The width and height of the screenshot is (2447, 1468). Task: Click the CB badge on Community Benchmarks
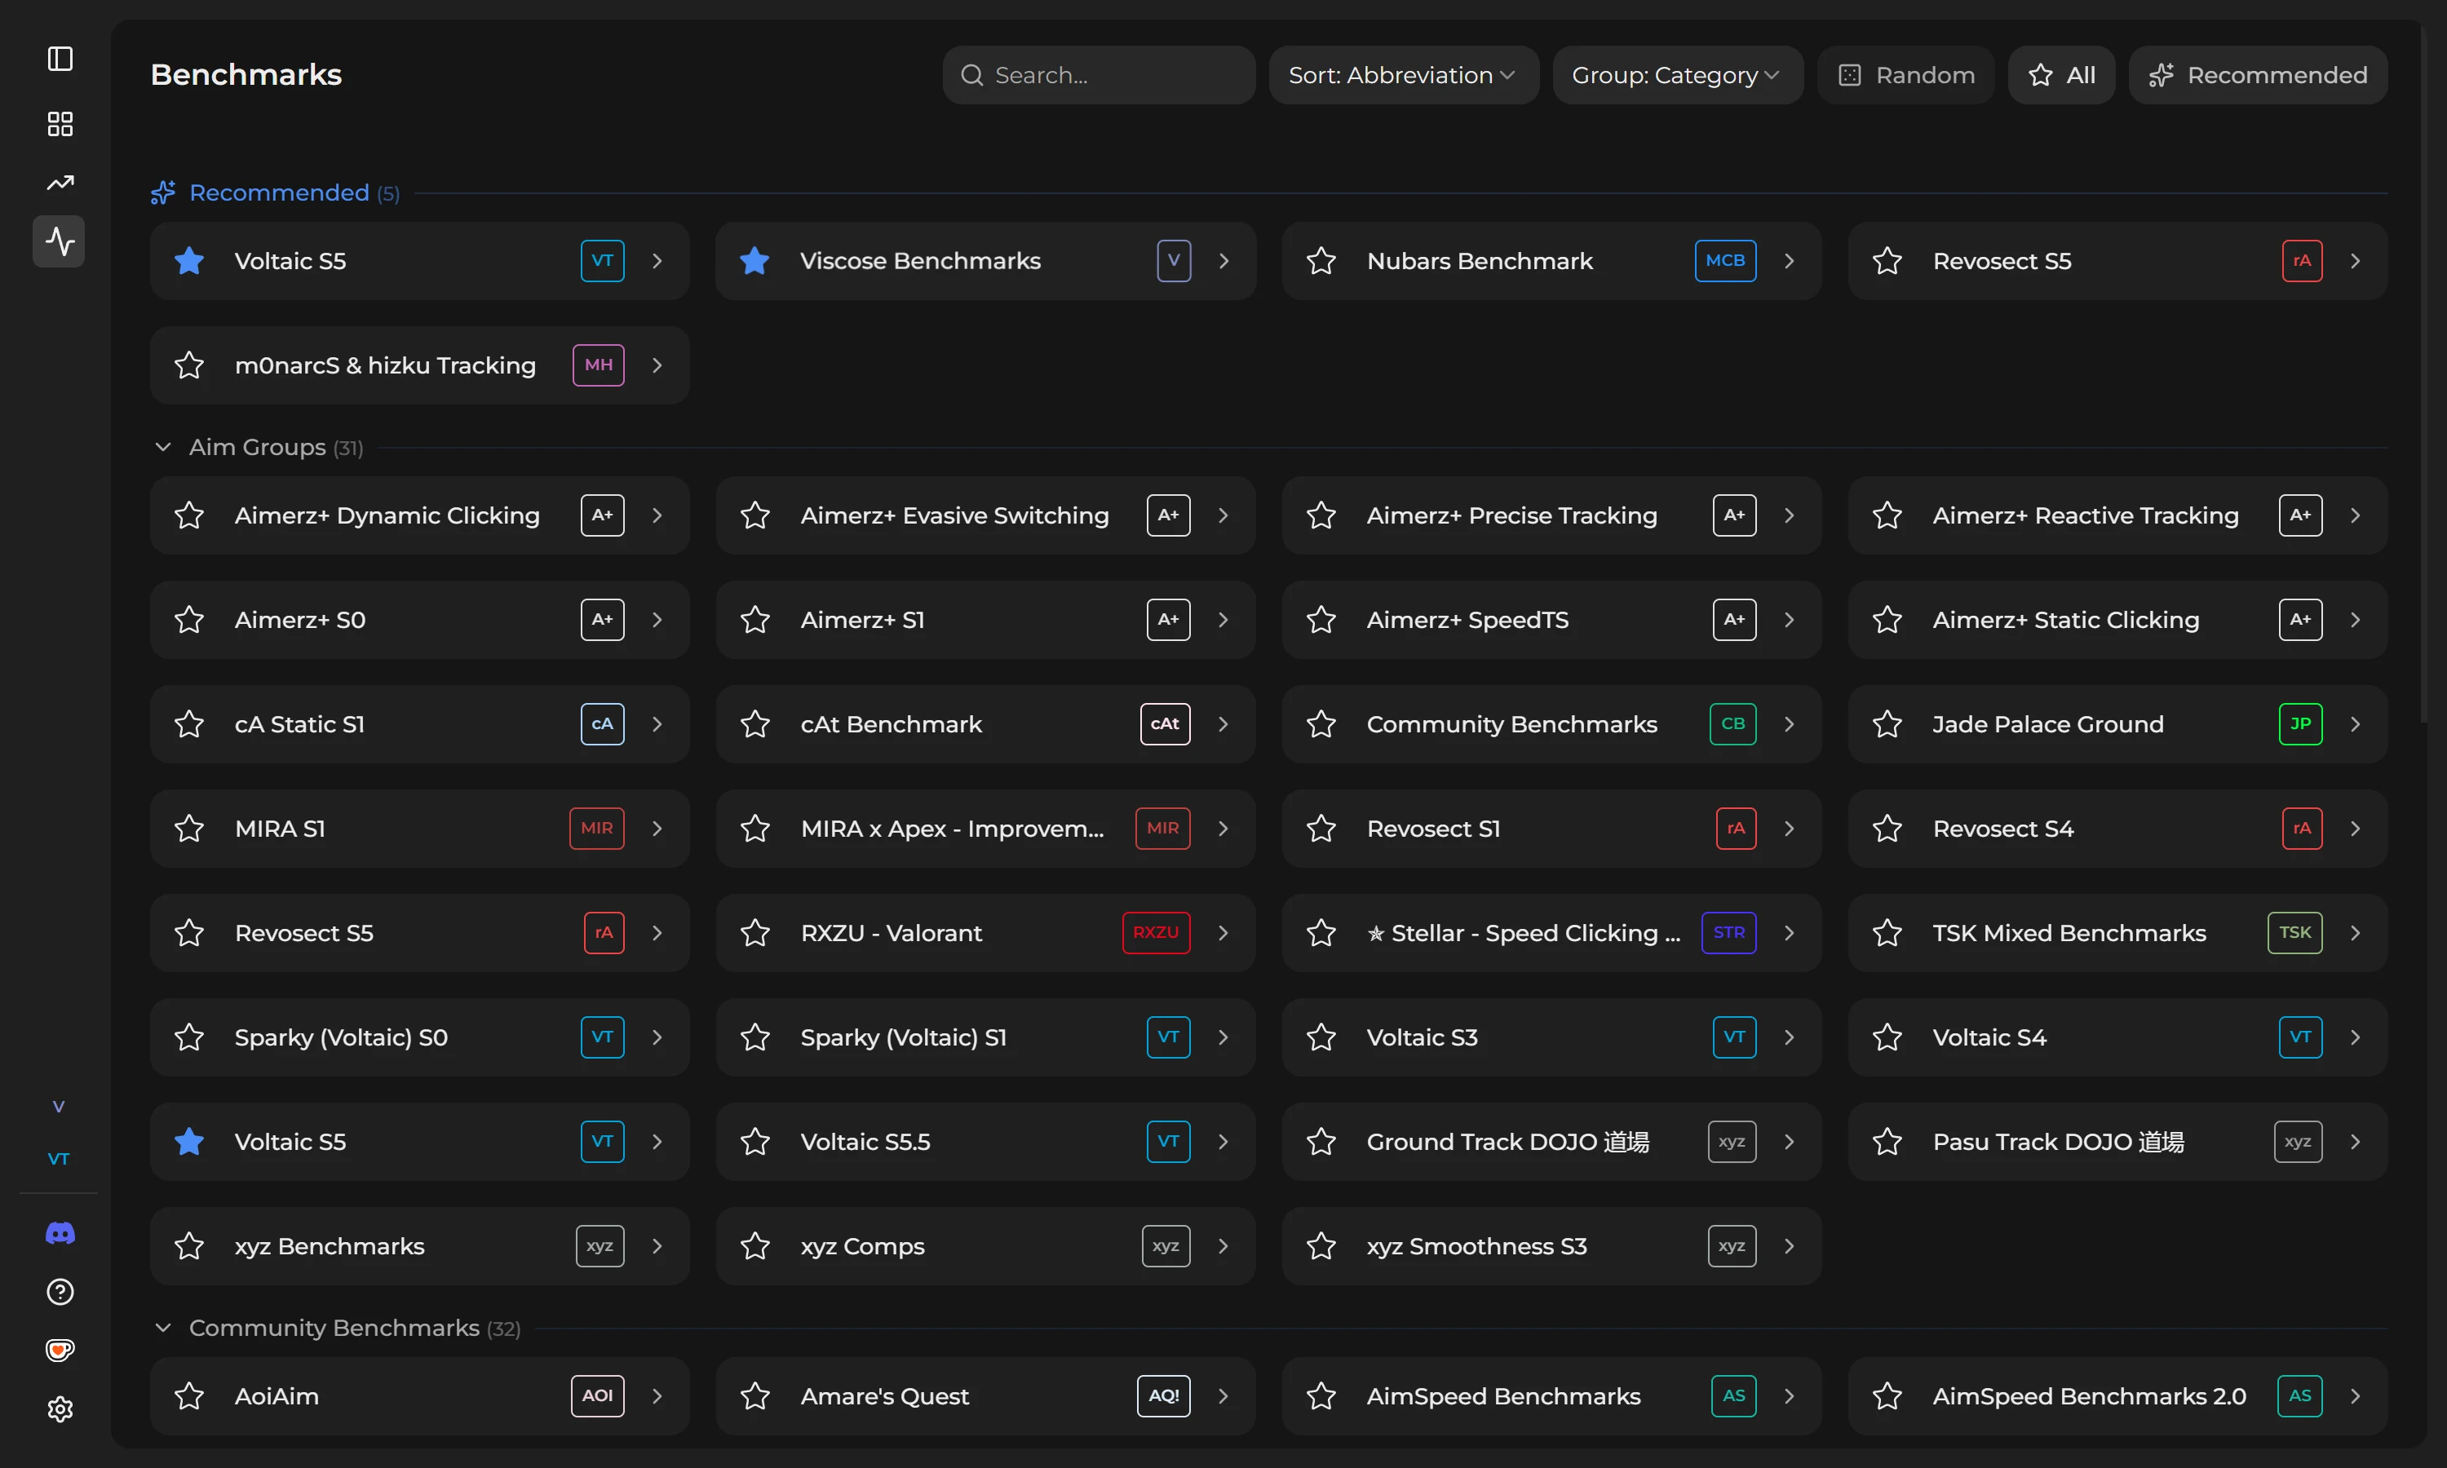(x=1732, y=724)
